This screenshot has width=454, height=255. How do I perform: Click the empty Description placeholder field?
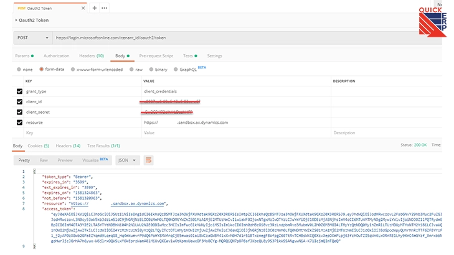(387, 133)
